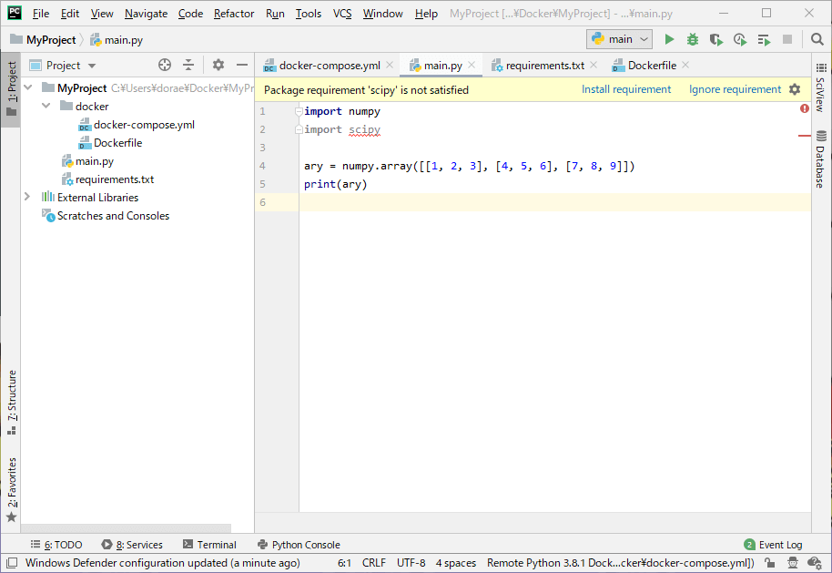Screen dimensions: 832x573
Task: Close the requirements.txt tab
Action: click(594, 65)
